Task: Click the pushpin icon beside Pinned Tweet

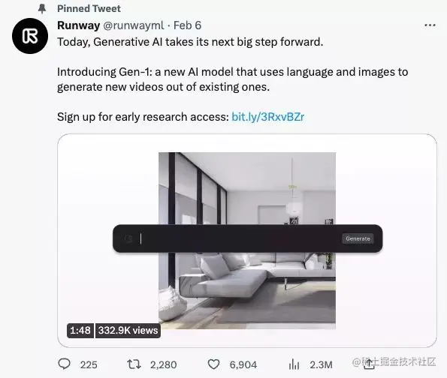Action: tap(42, 9)
